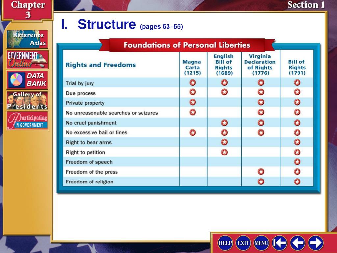The width and height of the screenshot is (337, 253).
Task: Click No excessive bail or fines label
Action: 96,132
